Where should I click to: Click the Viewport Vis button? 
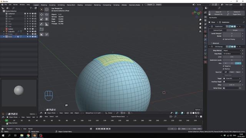[x=217, y=15]
